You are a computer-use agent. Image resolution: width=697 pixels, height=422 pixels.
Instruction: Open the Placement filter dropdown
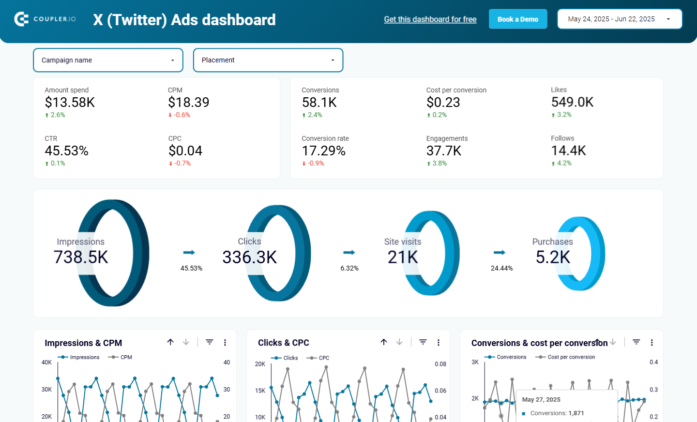[268, 60]
